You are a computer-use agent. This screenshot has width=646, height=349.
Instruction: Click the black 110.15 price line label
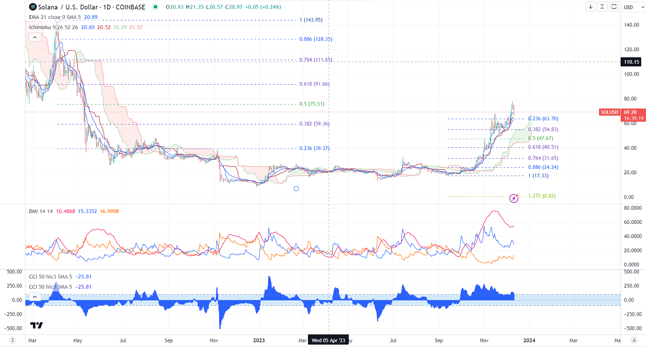point(631,62)
